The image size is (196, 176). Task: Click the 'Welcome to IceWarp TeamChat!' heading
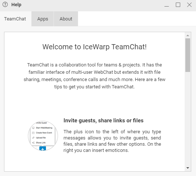(x=94, y=47)
